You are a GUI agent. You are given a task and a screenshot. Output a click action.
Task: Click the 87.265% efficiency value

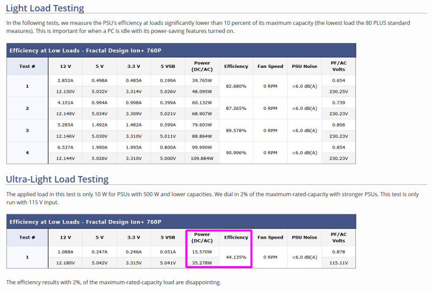(x=236, y=108)
